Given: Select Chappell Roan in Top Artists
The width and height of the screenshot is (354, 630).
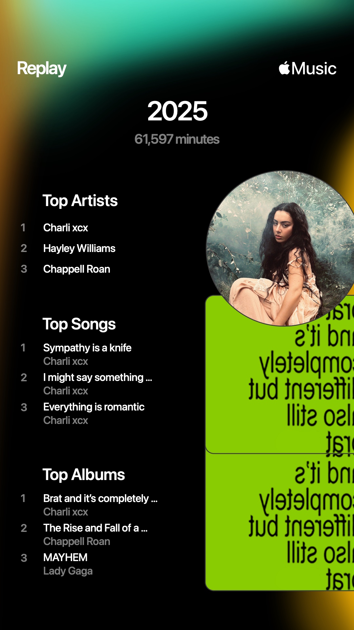Looking at the screenshot, I should point(77,269).
